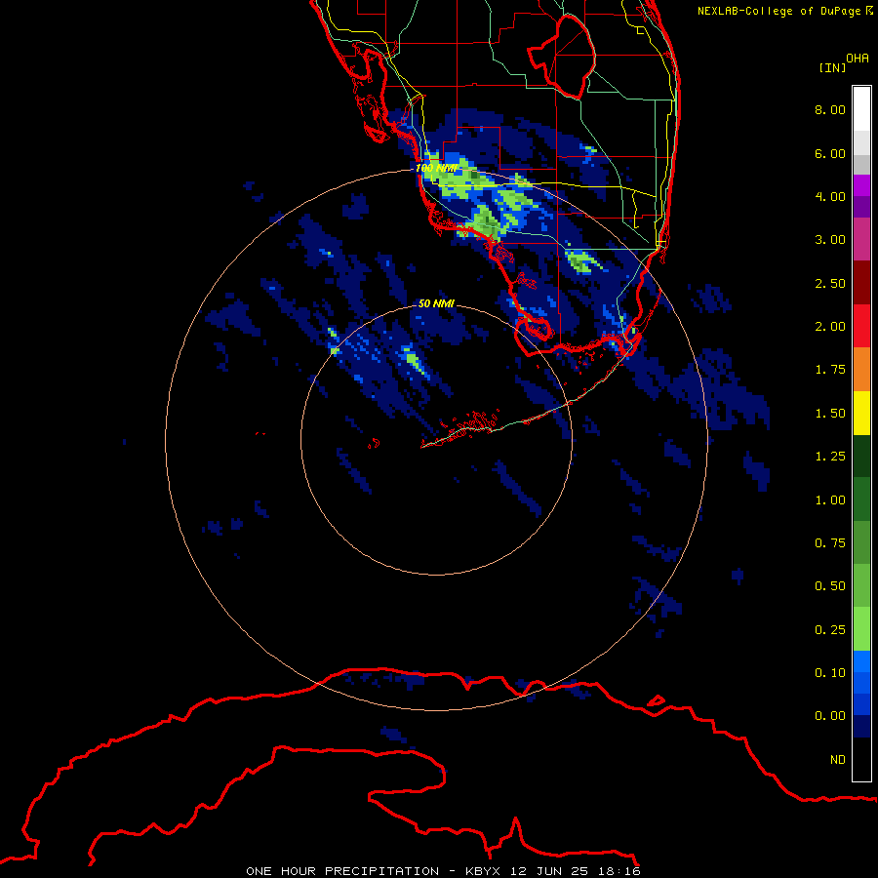Click the 1.75 legend value
This screenshot has width=878, height=878.
tap(830, 370)
